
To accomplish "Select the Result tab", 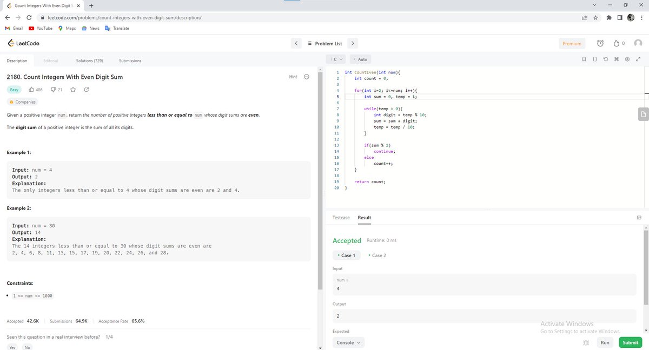I will 365,218.
